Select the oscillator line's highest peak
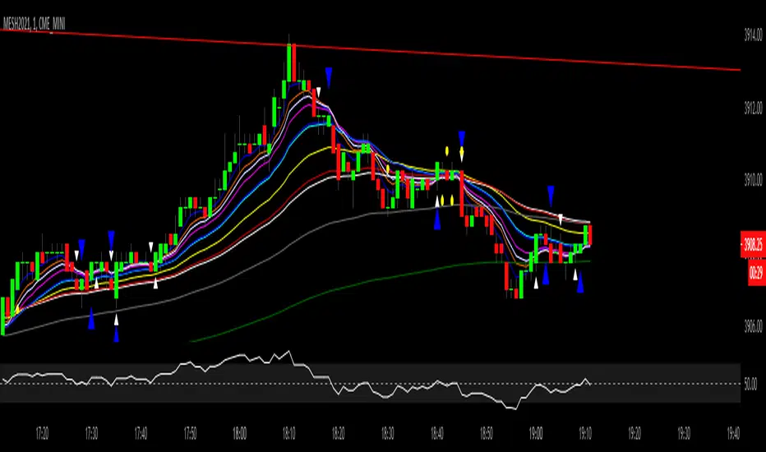This screenshot has width=766, height=452. tap(288, 352)
